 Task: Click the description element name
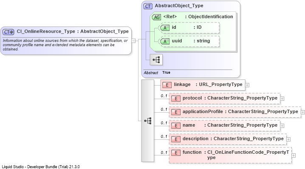pos(195,139)
